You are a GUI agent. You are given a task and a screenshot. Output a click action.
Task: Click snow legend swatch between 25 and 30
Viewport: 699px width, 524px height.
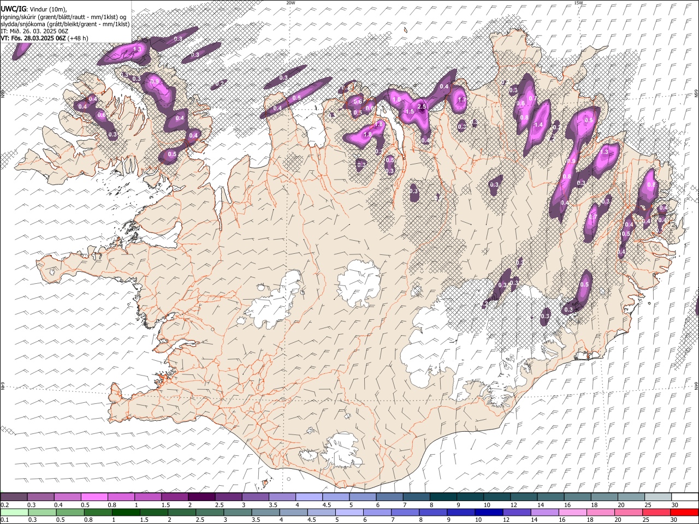click(659, 497)
